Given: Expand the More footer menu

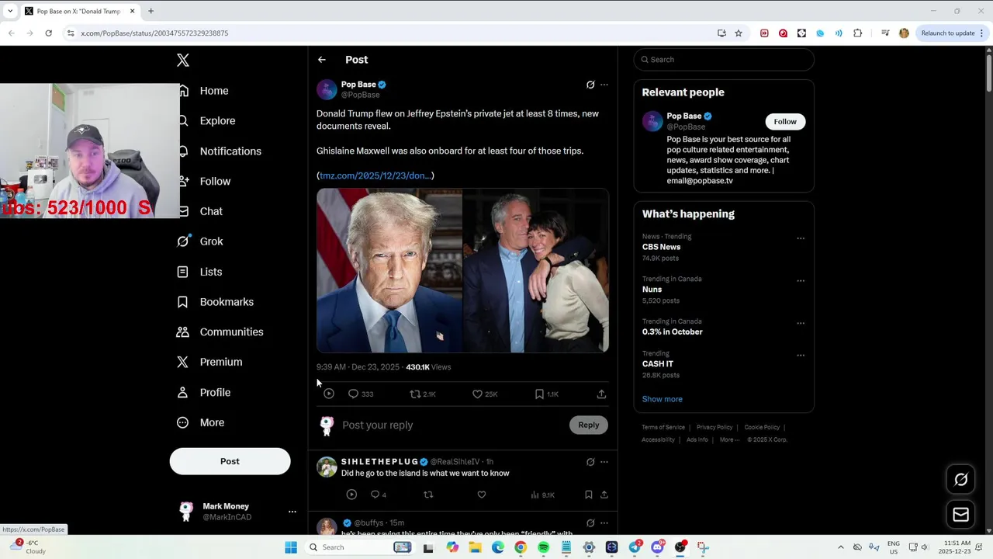Looking at the screenshot, I should pos(728,439).
